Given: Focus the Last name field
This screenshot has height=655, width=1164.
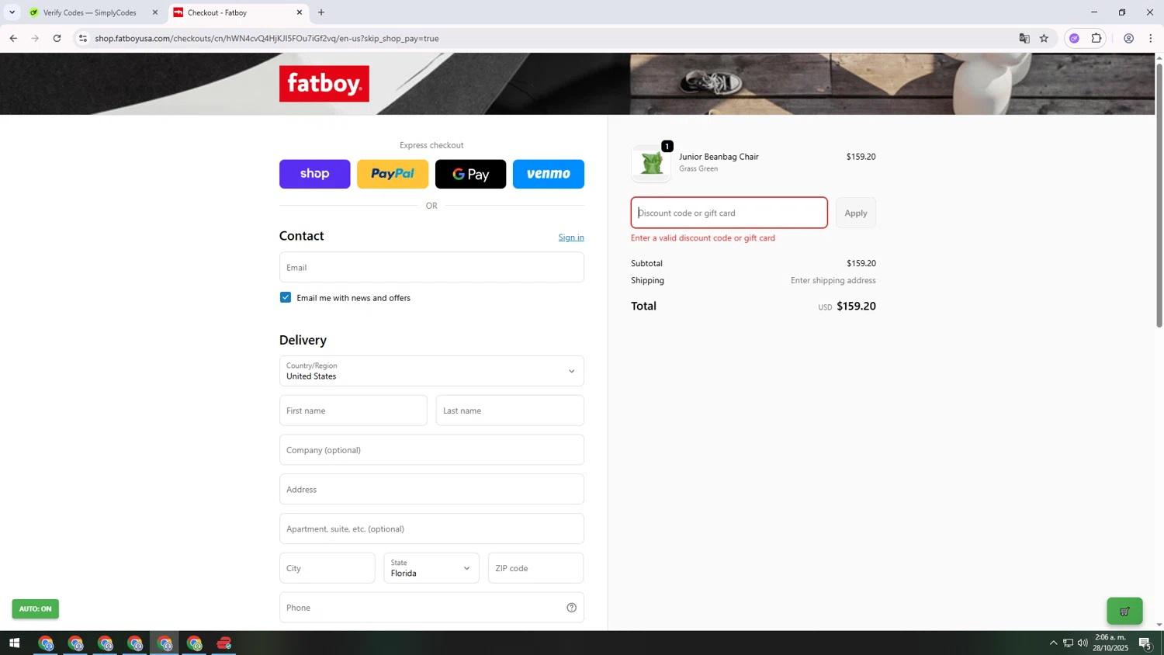Looking at the screenshot, I should [510, 411].
